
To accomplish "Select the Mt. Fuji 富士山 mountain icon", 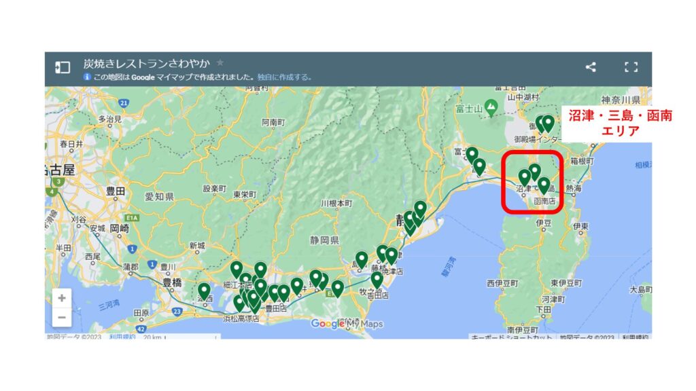I will pyautogui.click(x=491, y=107).
